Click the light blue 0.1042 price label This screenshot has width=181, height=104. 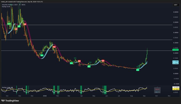tap(175, 63)
